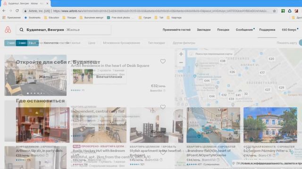Click the €26 map price marker
This screenshot has height=169, width=302.
pyautogui.click(x=232, y=72)
